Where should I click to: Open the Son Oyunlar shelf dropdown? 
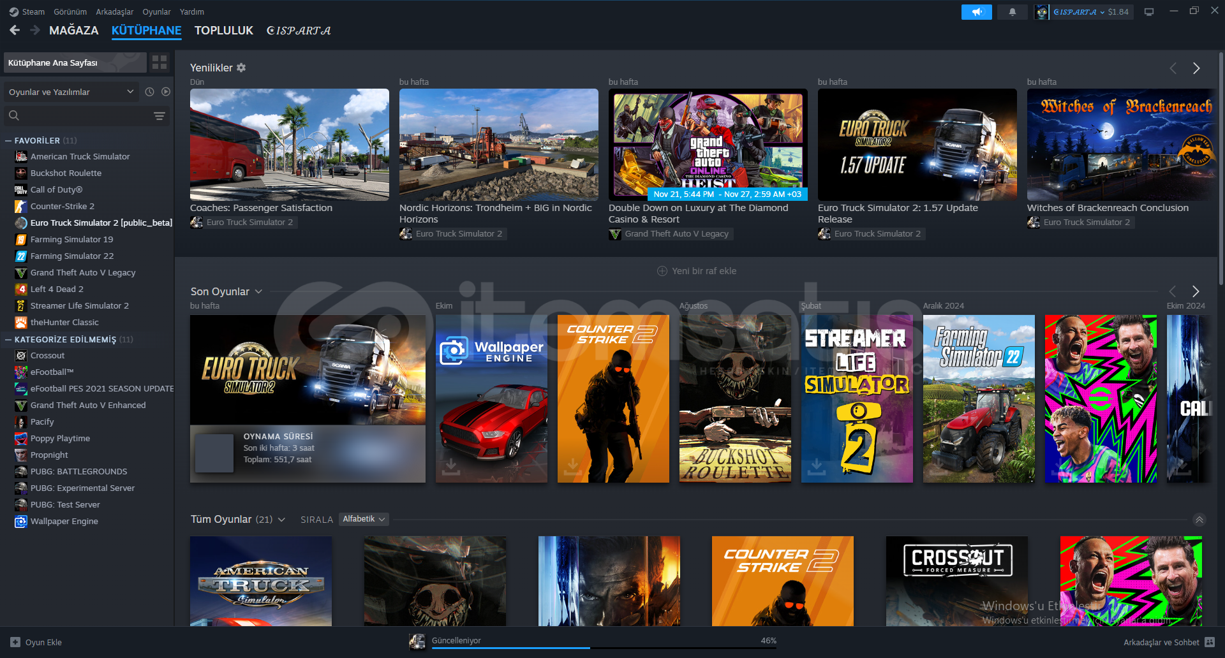tap(258, 291)
